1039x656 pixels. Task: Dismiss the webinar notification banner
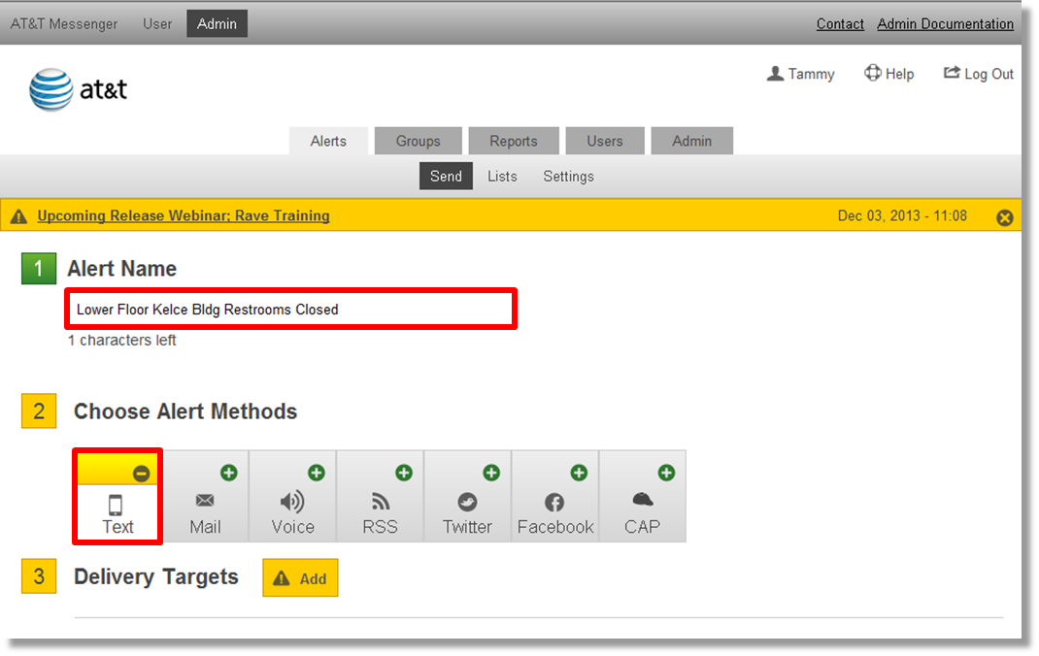[x=1005, y=216]
